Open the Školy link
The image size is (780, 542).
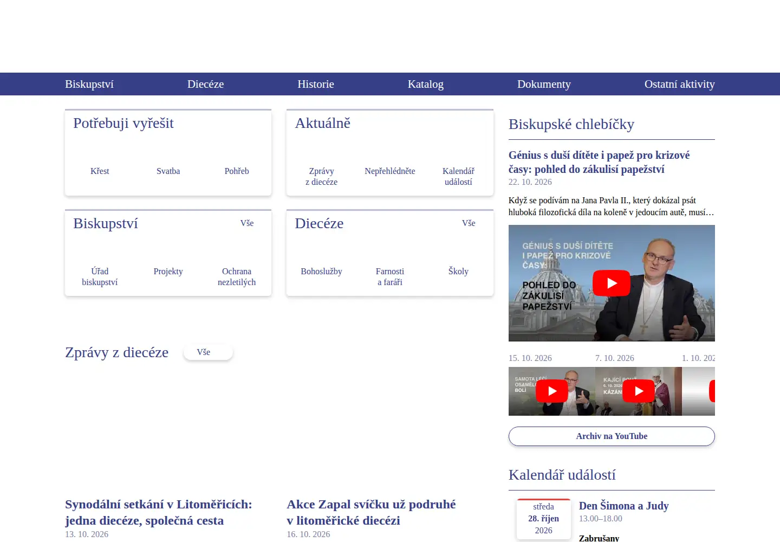(458, 271)
